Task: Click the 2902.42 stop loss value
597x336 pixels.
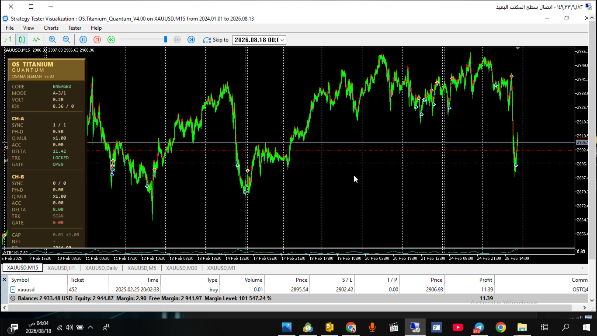Action: pos(343,290)
